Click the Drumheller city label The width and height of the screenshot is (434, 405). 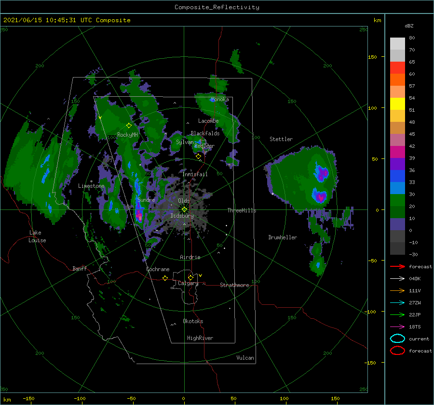tap(283, 237)
